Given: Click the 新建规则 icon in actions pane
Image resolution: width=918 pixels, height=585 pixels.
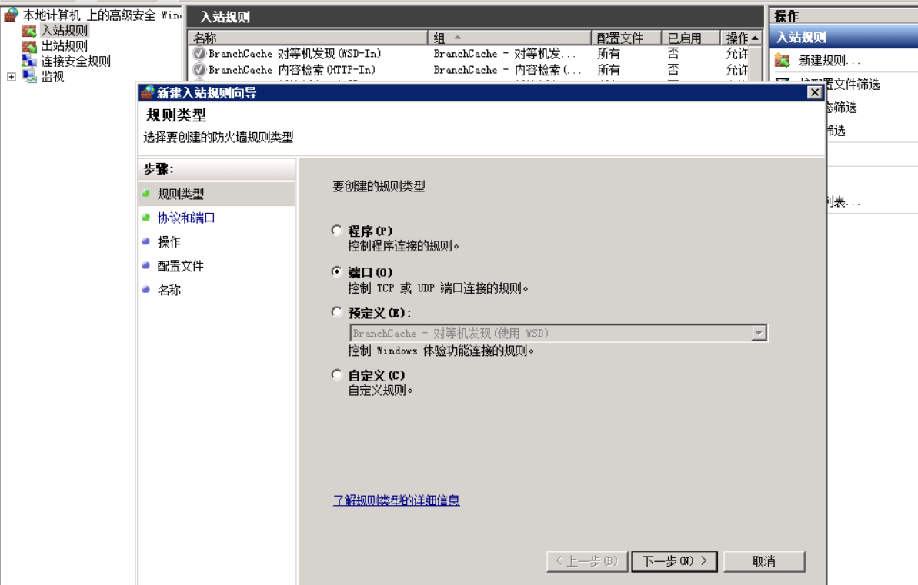Looking at the screenshot, I should coord(782,60).
